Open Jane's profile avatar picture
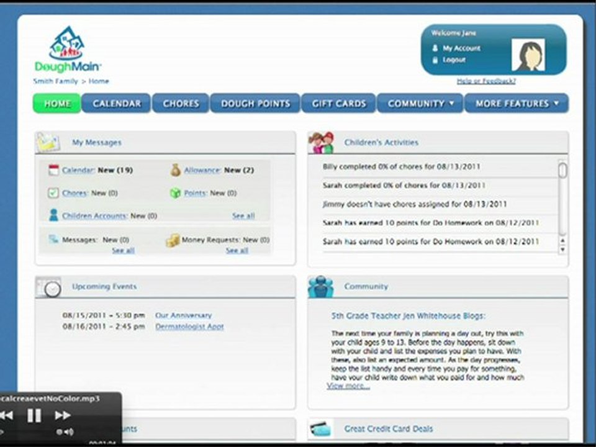This screenshot has height=447, width=596. click(x=528, y=55)
